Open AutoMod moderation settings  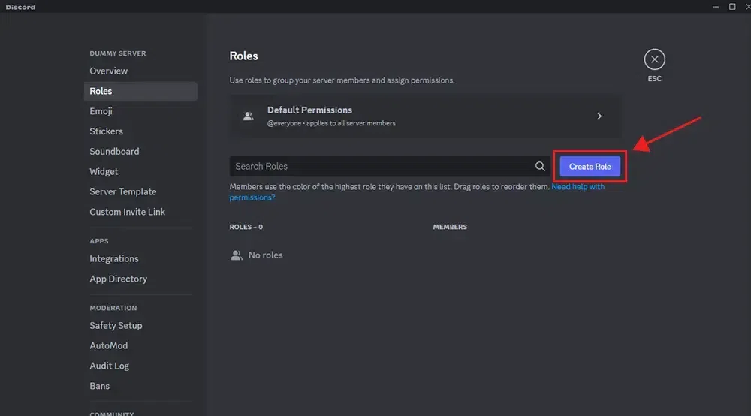(x=108, y=345)
